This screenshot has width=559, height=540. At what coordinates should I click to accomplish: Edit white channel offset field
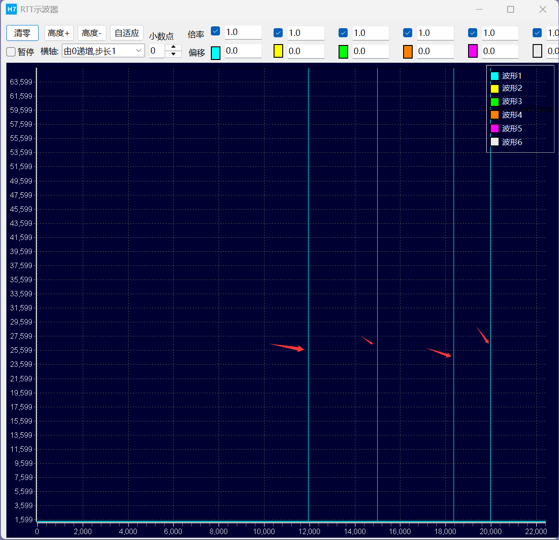pyautogui.click(x=553, y=51)
